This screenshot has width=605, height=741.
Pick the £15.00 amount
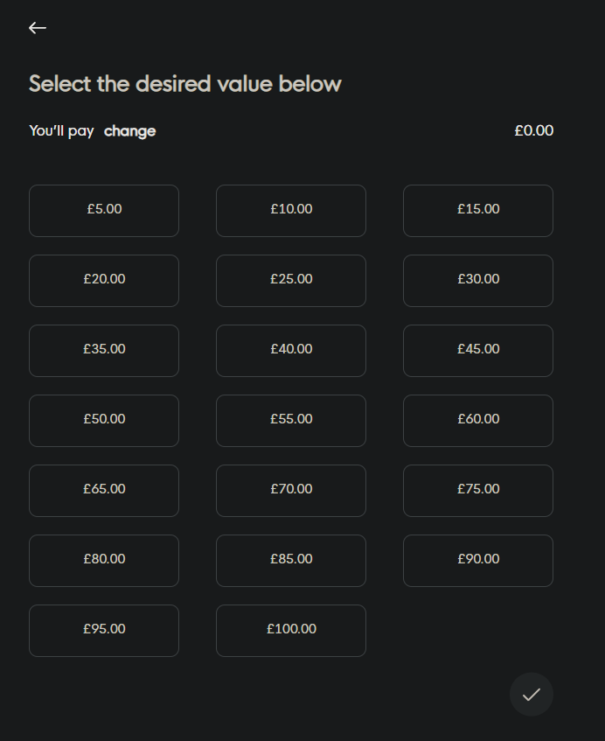pyautogui.click(x=478, y=210)
